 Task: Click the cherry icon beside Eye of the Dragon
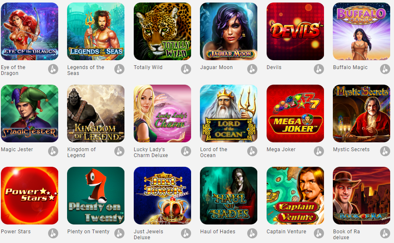[x=53, y=69]
